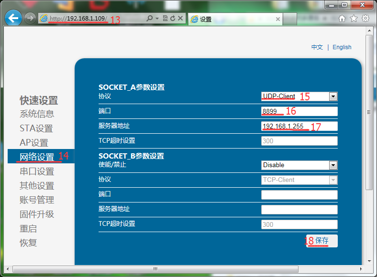This screenshot has height=277, width=377.
Task: Click the 保存 save button
Action: (322, 241)
